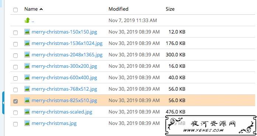Check the merry-christmas-768x512.jpg checkbox
This screenshot has height=136, width=257.
[x=16, y=90]
